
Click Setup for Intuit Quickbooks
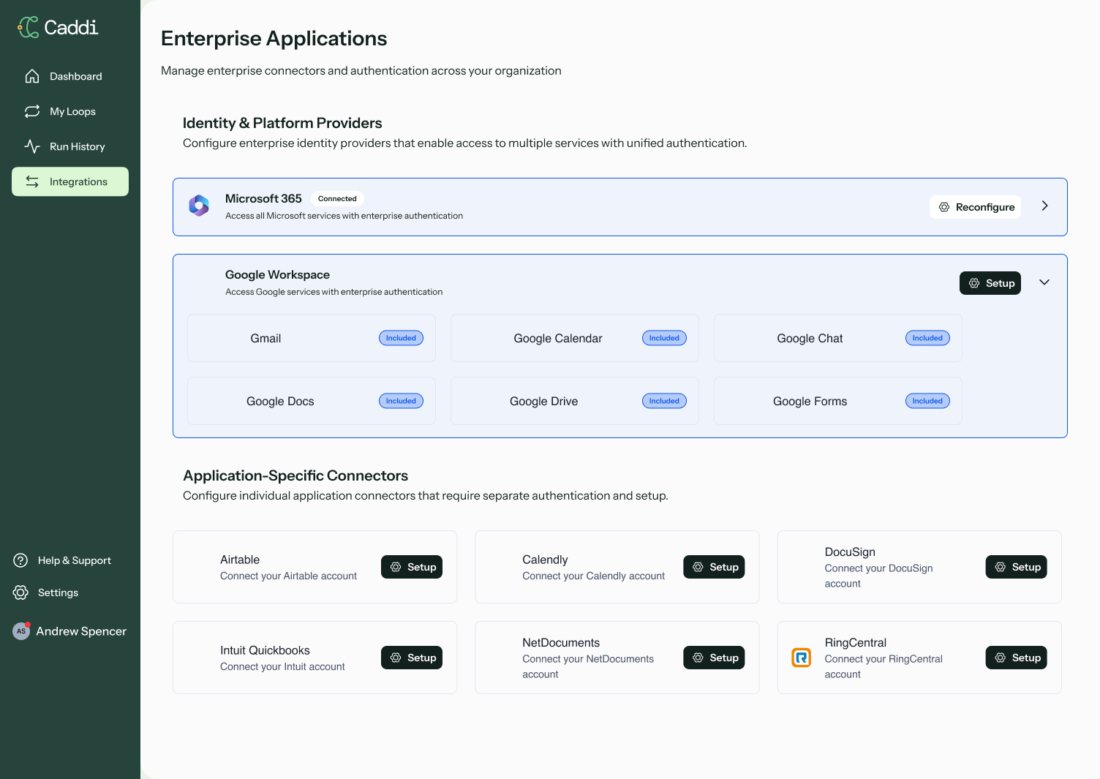coord(412,658)
